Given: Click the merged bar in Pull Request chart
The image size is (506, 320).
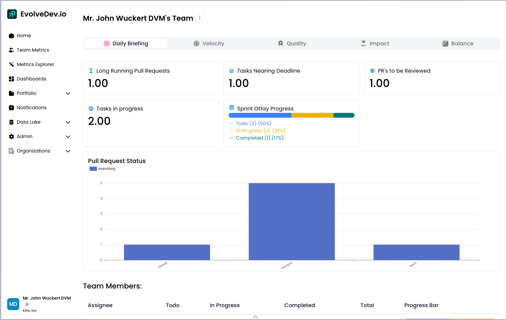Looking at the screenshot, I should point(291,222).
